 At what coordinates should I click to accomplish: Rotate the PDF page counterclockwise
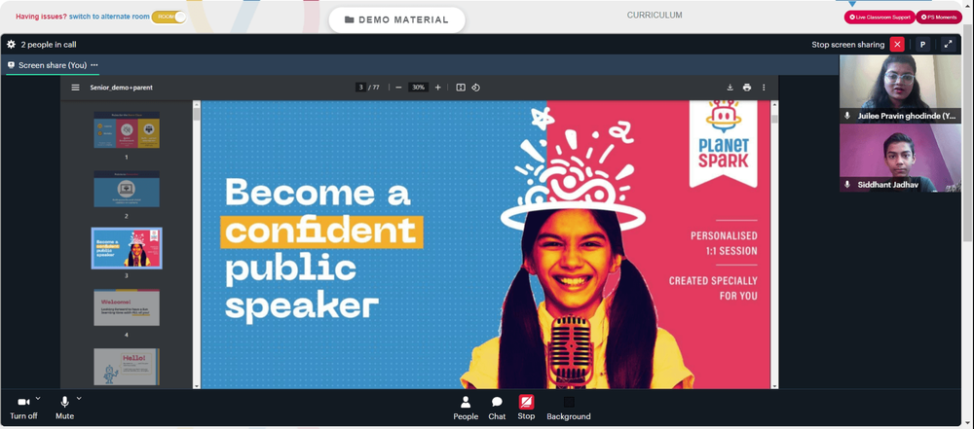[476, 88]
